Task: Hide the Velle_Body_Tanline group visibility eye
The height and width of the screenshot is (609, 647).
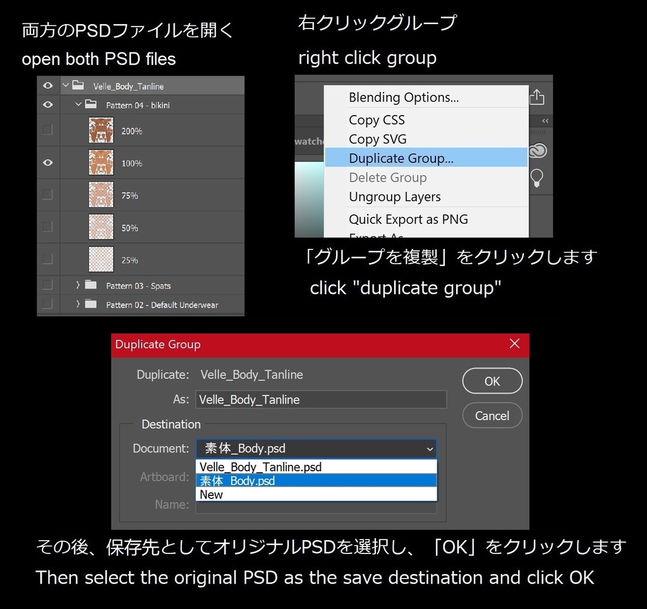Action: (47, 85)
